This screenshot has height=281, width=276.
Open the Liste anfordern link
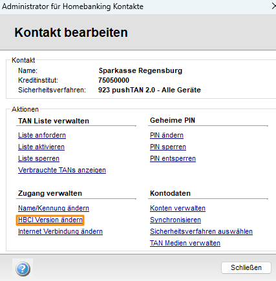tap(42, 135)
